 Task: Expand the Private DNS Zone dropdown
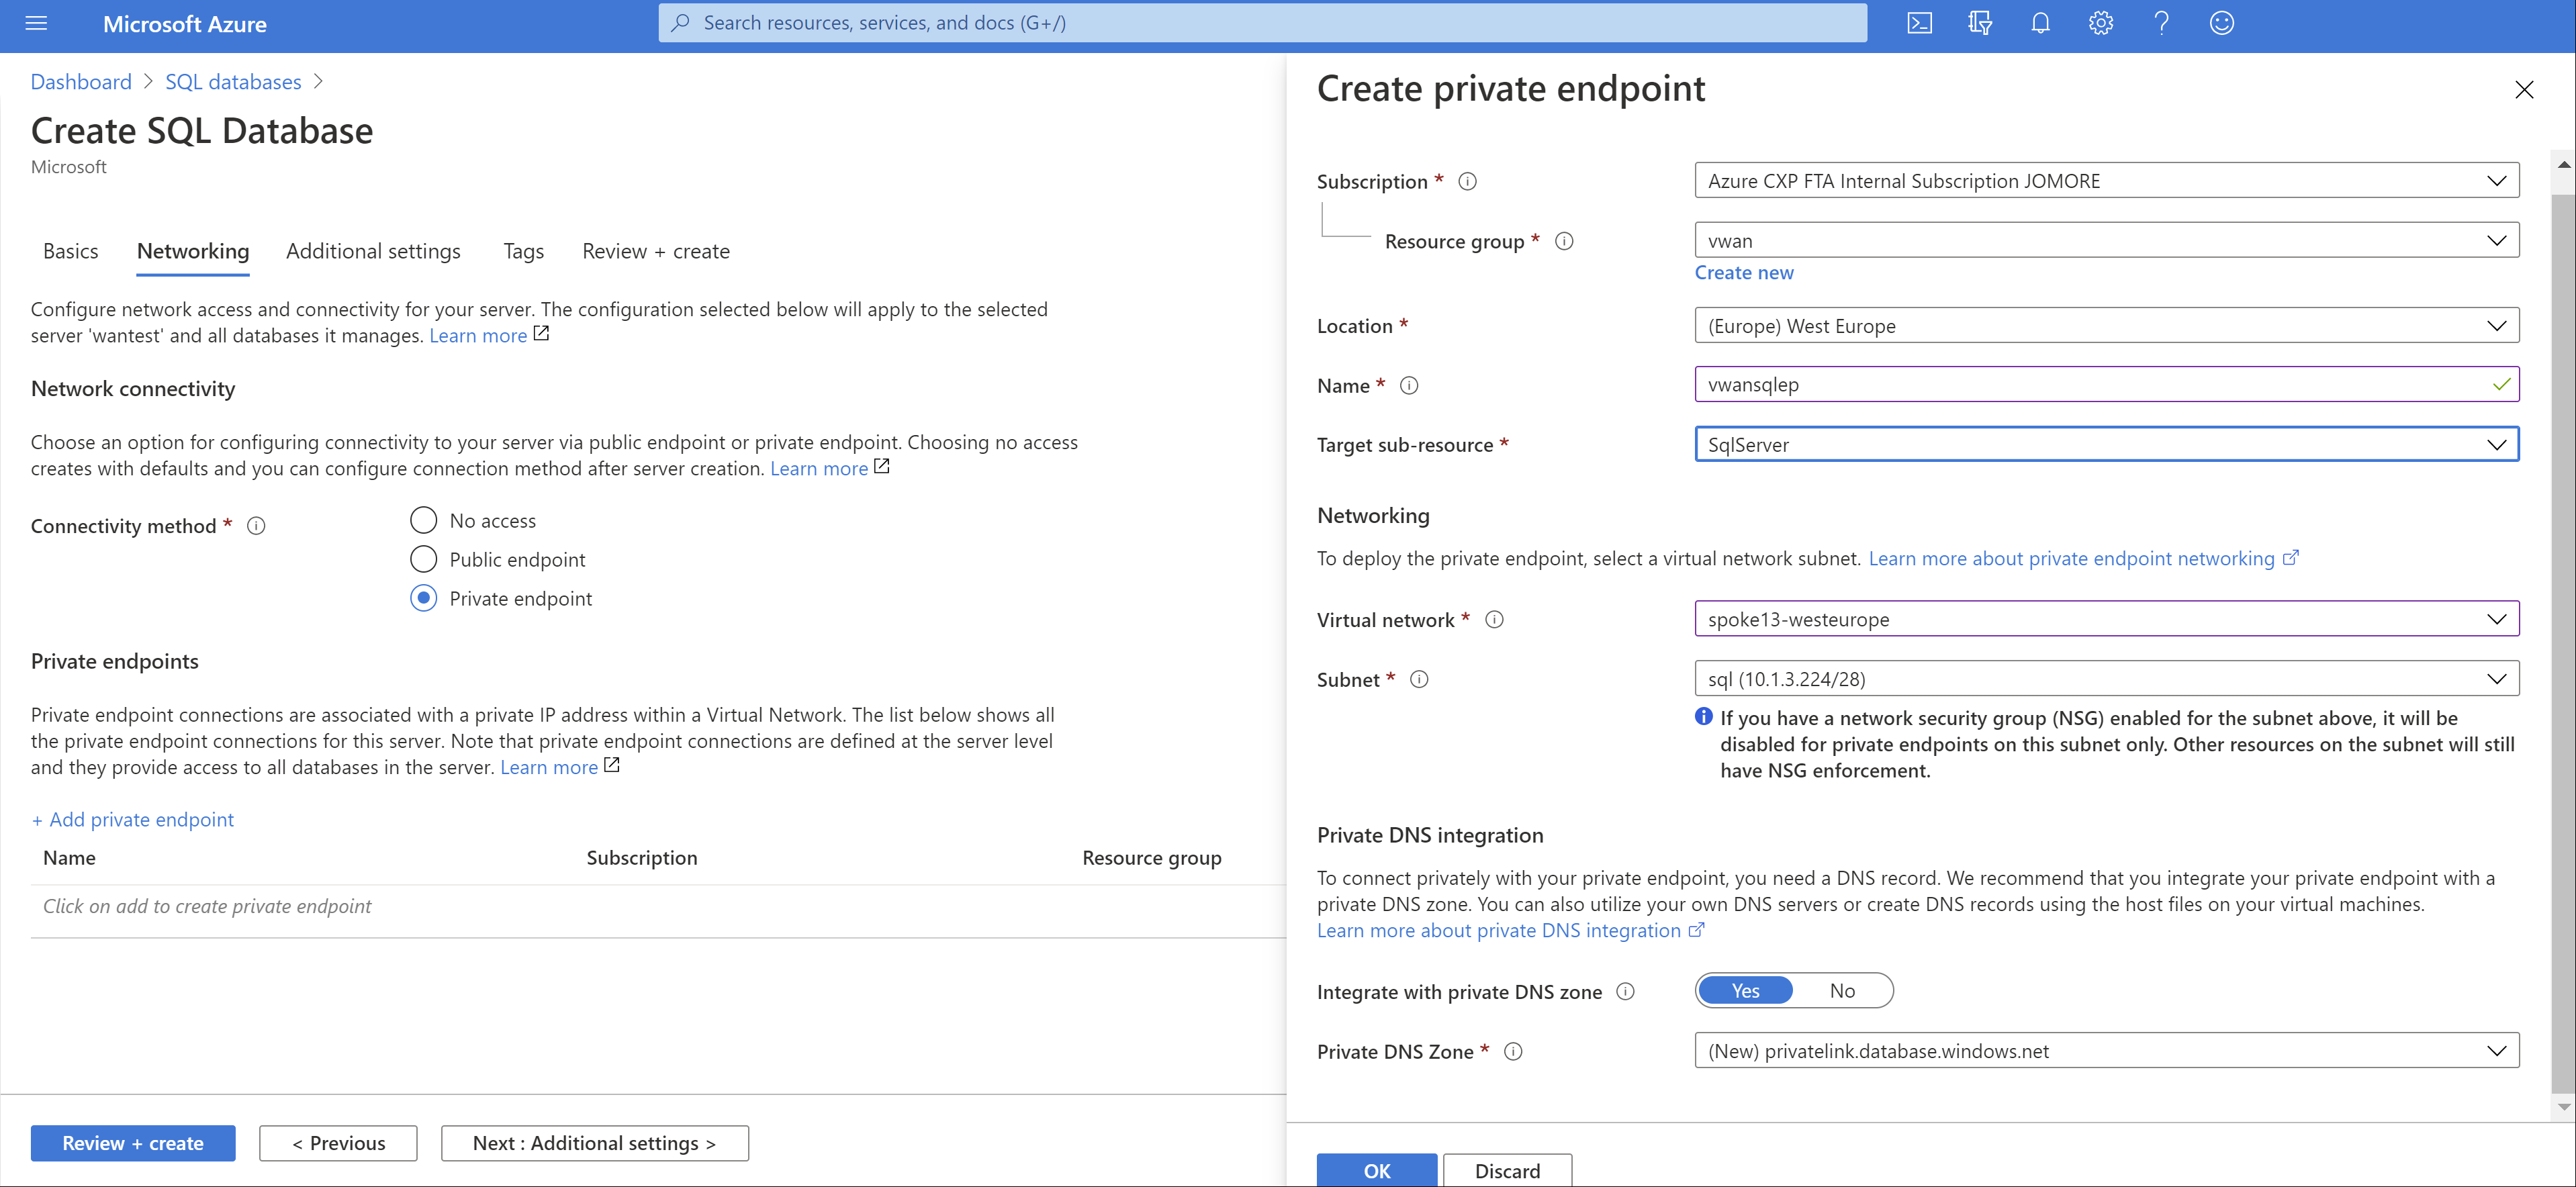(2106, 1051)
